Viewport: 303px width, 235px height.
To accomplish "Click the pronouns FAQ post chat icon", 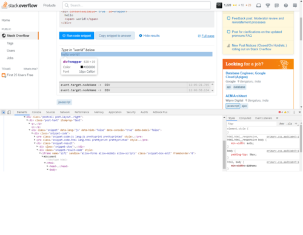I will (228, 32).
